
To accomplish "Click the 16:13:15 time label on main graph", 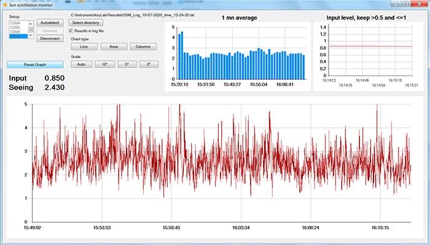I will [x=380, y=228].
